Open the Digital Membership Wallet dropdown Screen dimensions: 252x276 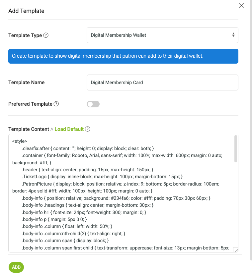click(x=162, y=35)
